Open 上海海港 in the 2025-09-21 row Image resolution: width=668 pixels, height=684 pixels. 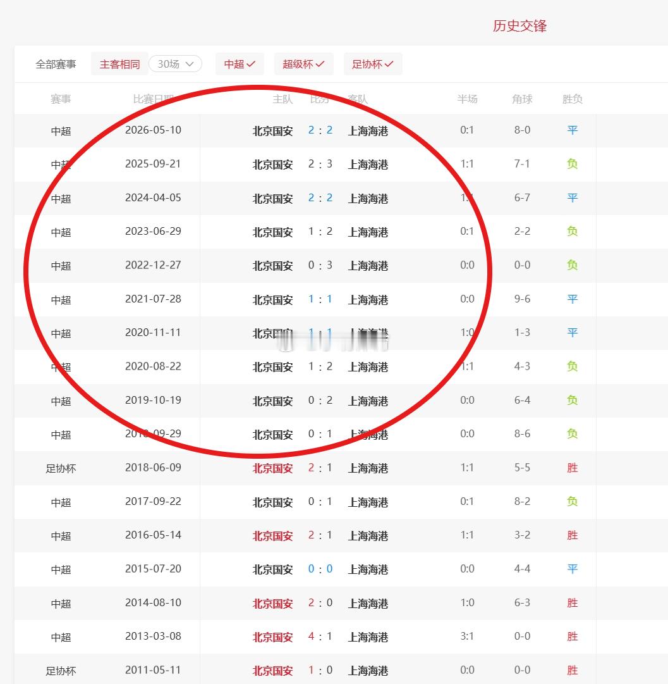click(x=368, y=165)
